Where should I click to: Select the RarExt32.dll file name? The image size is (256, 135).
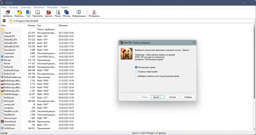[x=10, y=74]
